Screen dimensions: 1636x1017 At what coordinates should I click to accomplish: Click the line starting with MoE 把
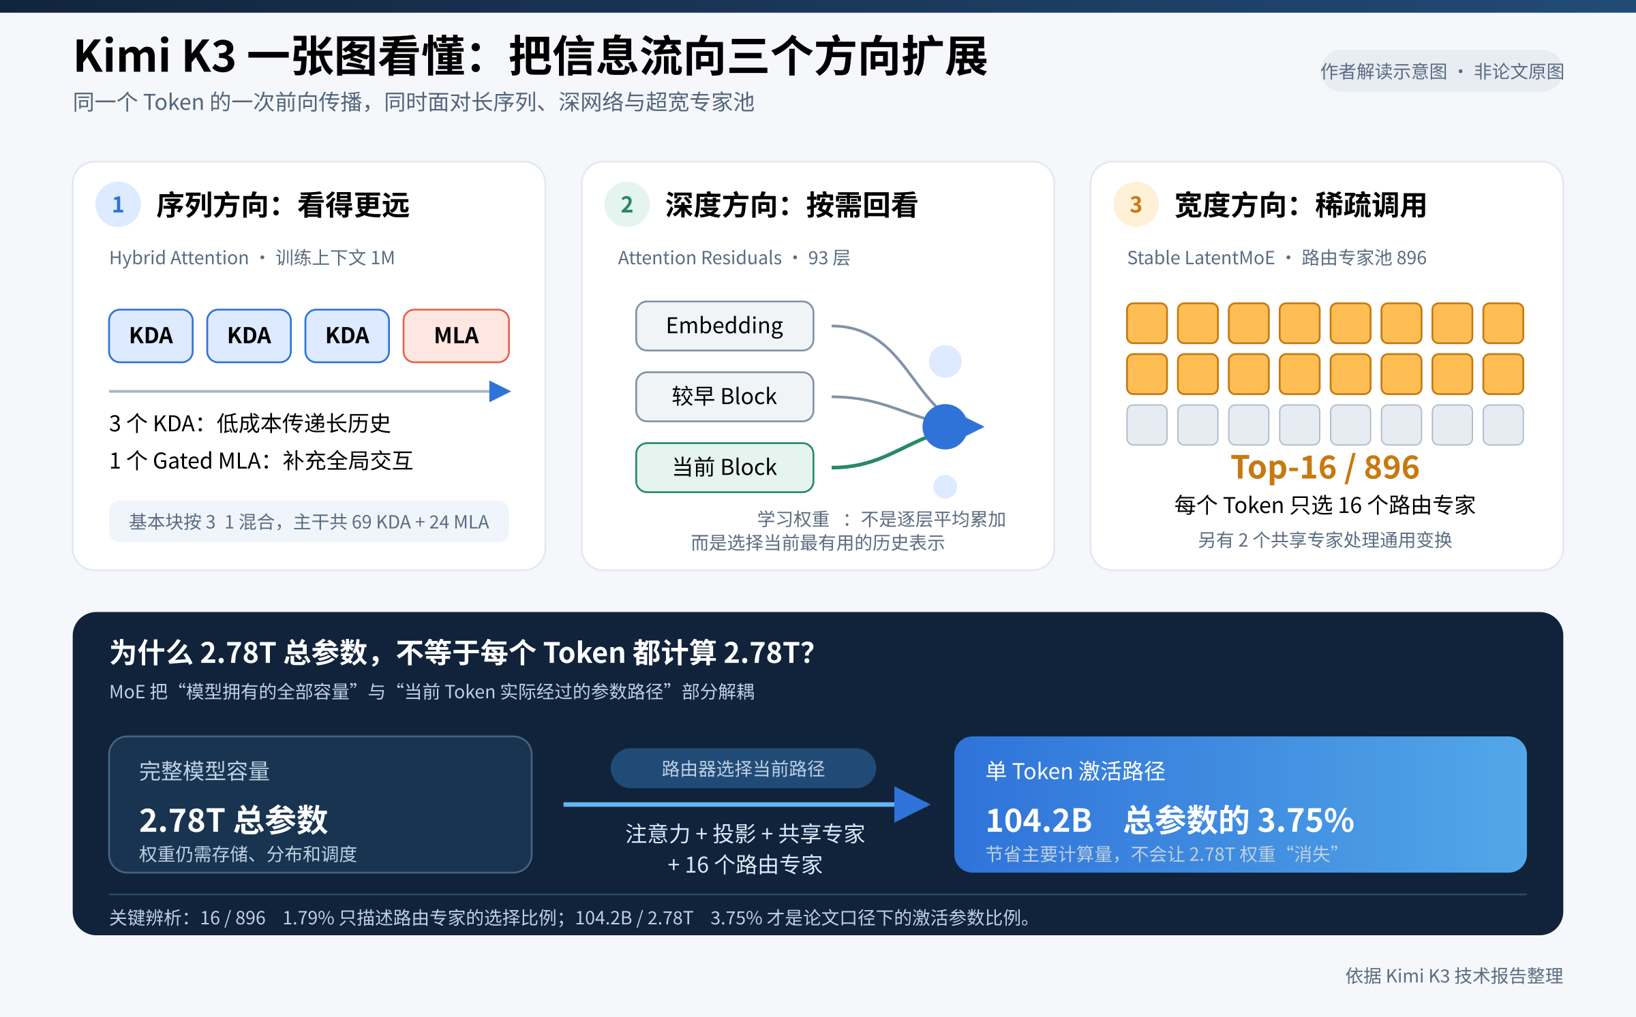(x=432, y=692)
